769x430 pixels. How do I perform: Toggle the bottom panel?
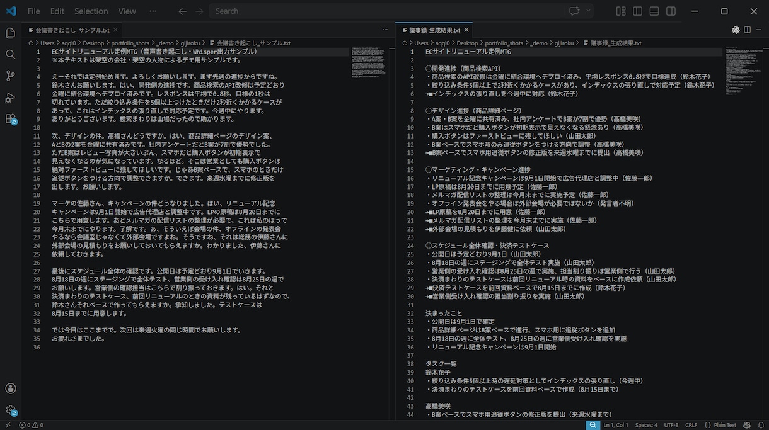(654, 11)
